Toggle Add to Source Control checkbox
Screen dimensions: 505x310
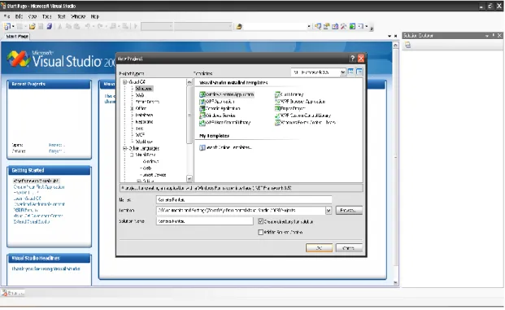261,233
